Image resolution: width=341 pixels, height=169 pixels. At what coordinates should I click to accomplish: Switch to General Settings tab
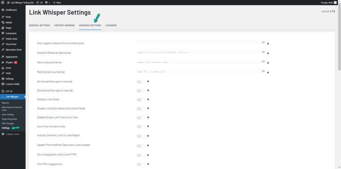(x=39, y=25)
